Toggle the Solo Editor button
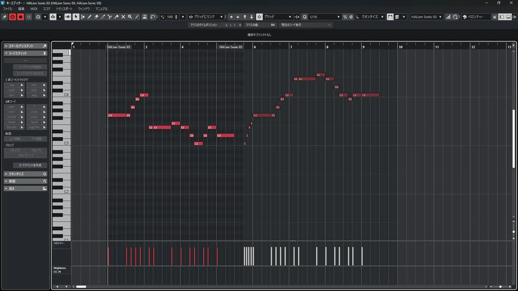 click(x=12, y=17)
